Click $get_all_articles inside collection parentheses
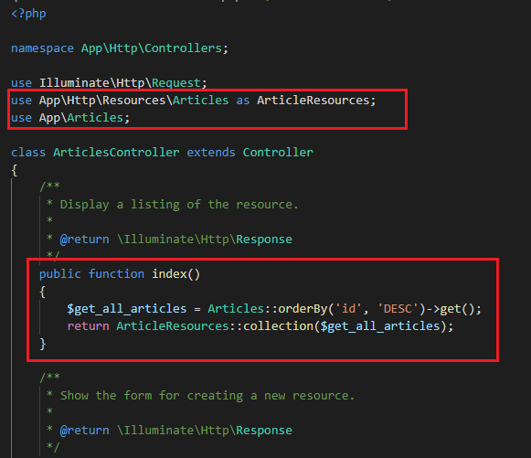This screenshot has height=458, width=531. tap(380, 326)
